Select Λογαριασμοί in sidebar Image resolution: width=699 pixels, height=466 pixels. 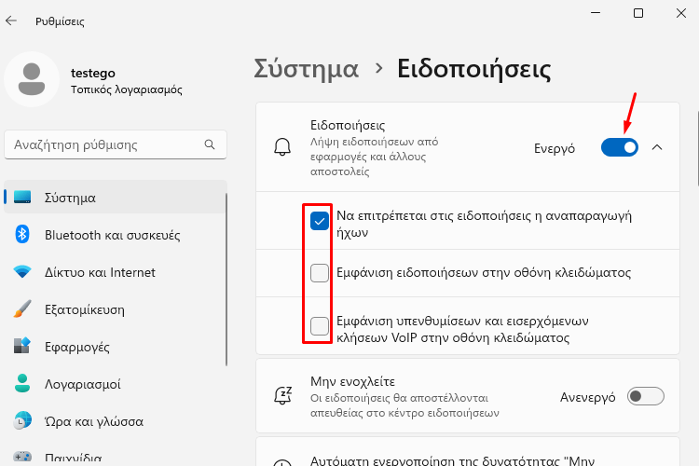point(115,383)
